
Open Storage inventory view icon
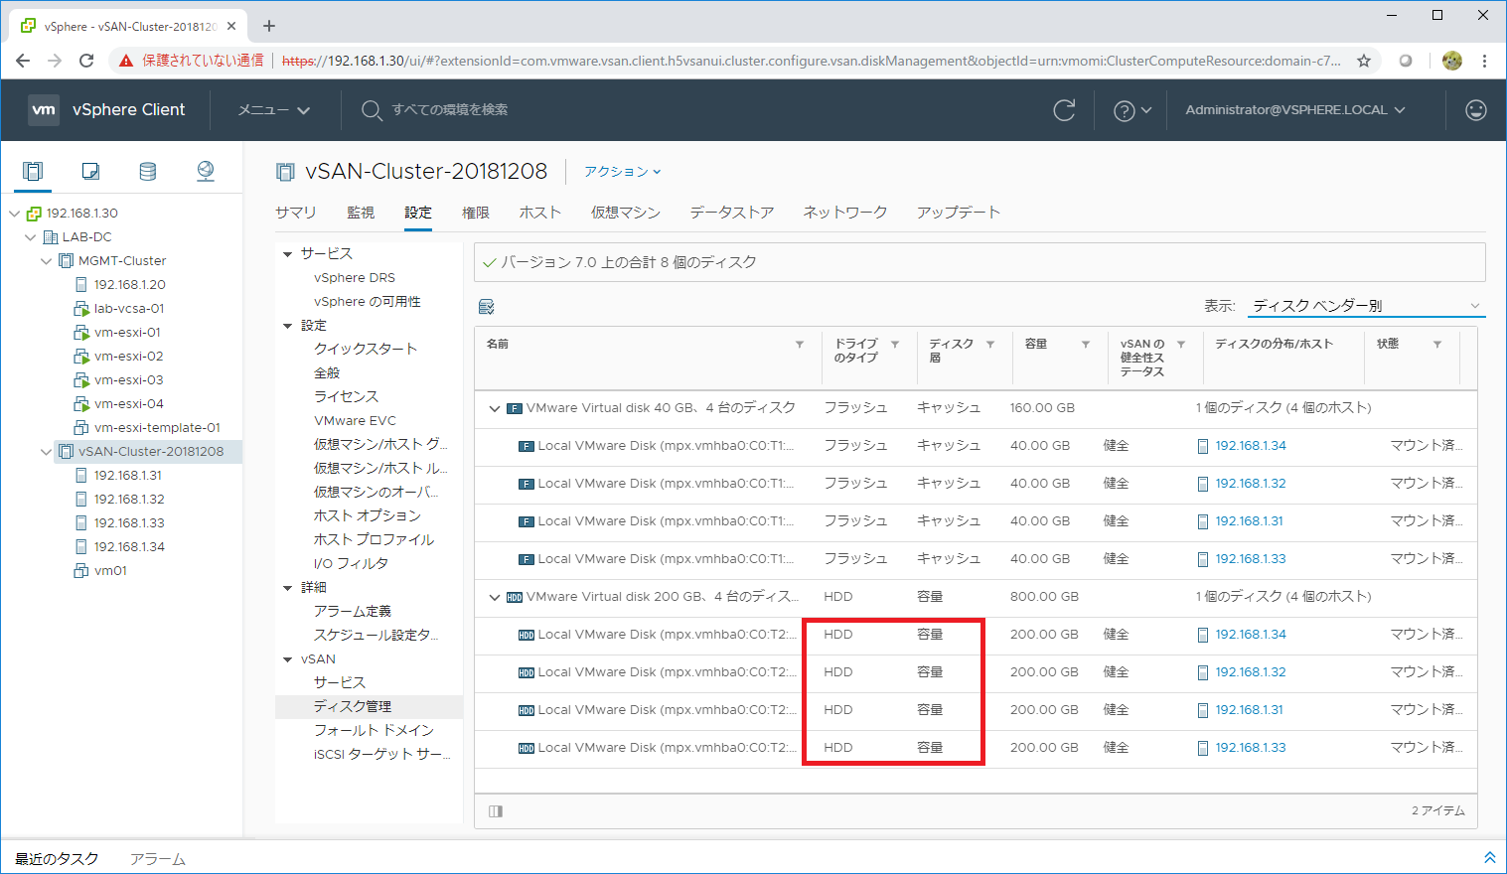(148, 171)
